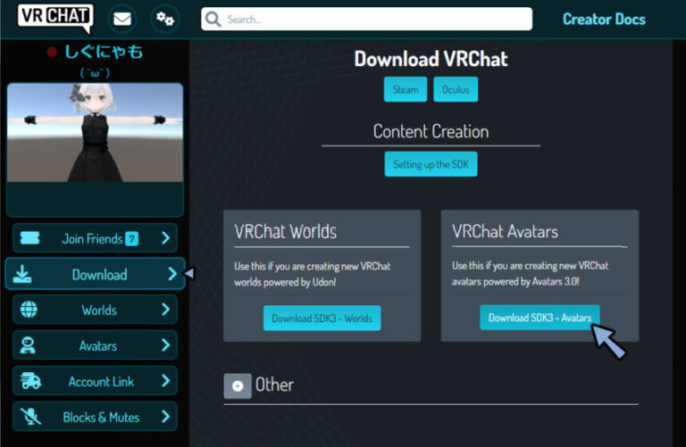
Task: Expand Join Friends chevron arrow
Action: point(165,238)
